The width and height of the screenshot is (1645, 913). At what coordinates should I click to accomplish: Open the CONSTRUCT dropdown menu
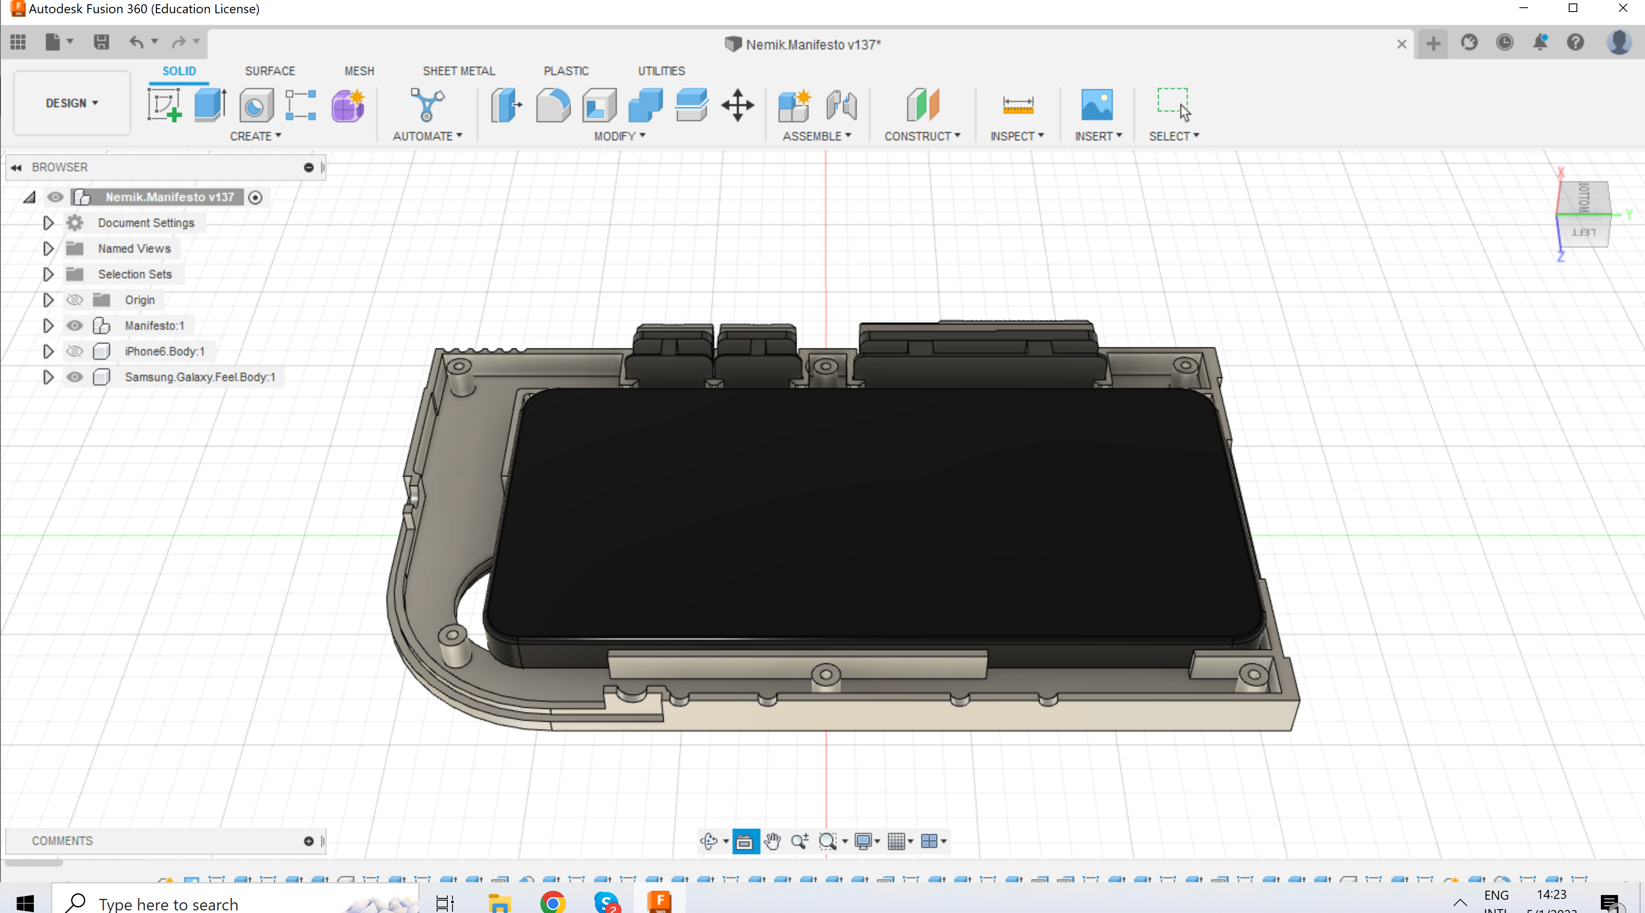pyautogui.click(x=922, y=136)
